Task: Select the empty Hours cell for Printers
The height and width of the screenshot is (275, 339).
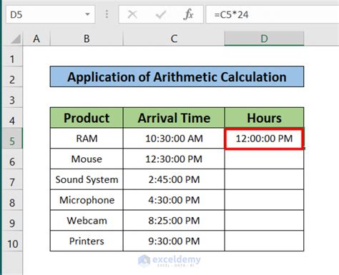Action: click(264, 241)
